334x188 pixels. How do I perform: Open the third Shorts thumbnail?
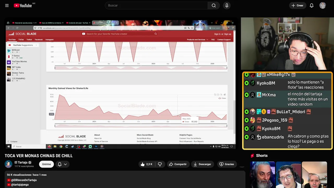click(x=314, y=175)
